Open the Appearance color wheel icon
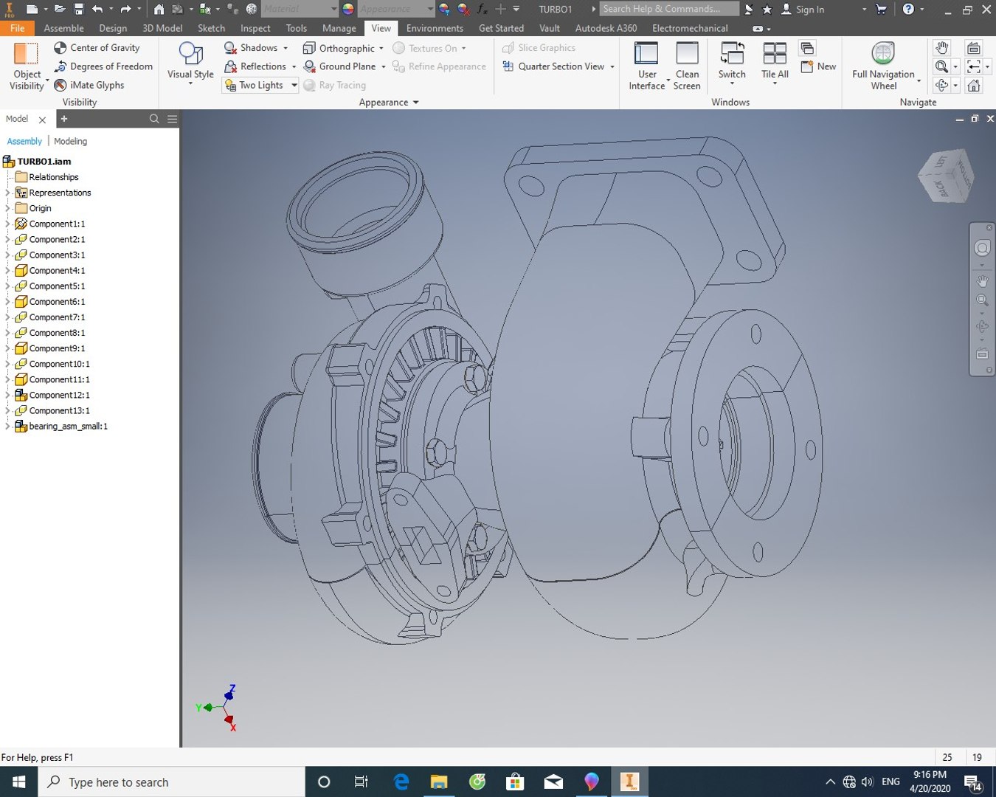This screenshot has height=797, width=996. (x=348, y=9)
